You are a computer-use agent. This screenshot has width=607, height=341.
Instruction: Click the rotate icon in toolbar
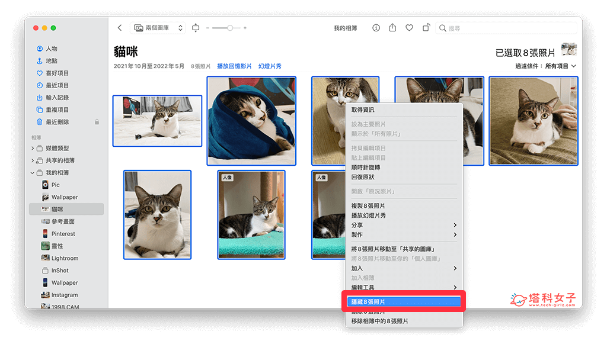pyautogui.click(x=426, y=27)
